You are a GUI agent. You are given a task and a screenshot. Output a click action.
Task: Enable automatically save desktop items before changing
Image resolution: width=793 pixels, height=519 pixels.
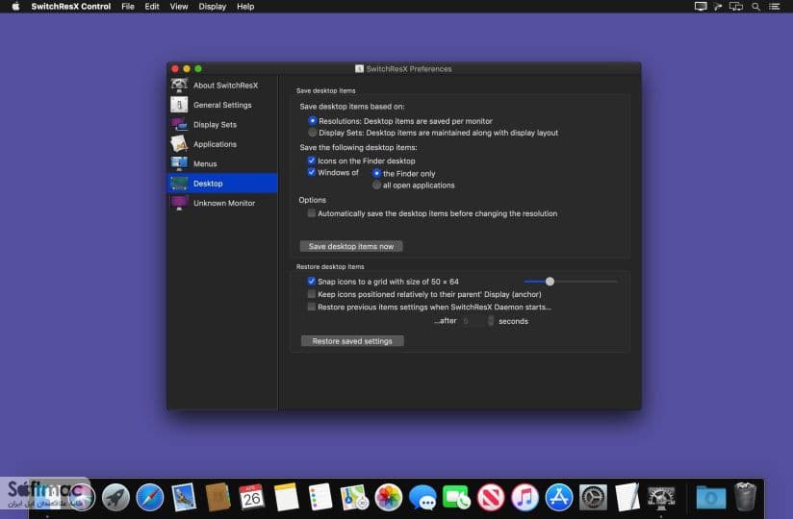coord(312,213)
